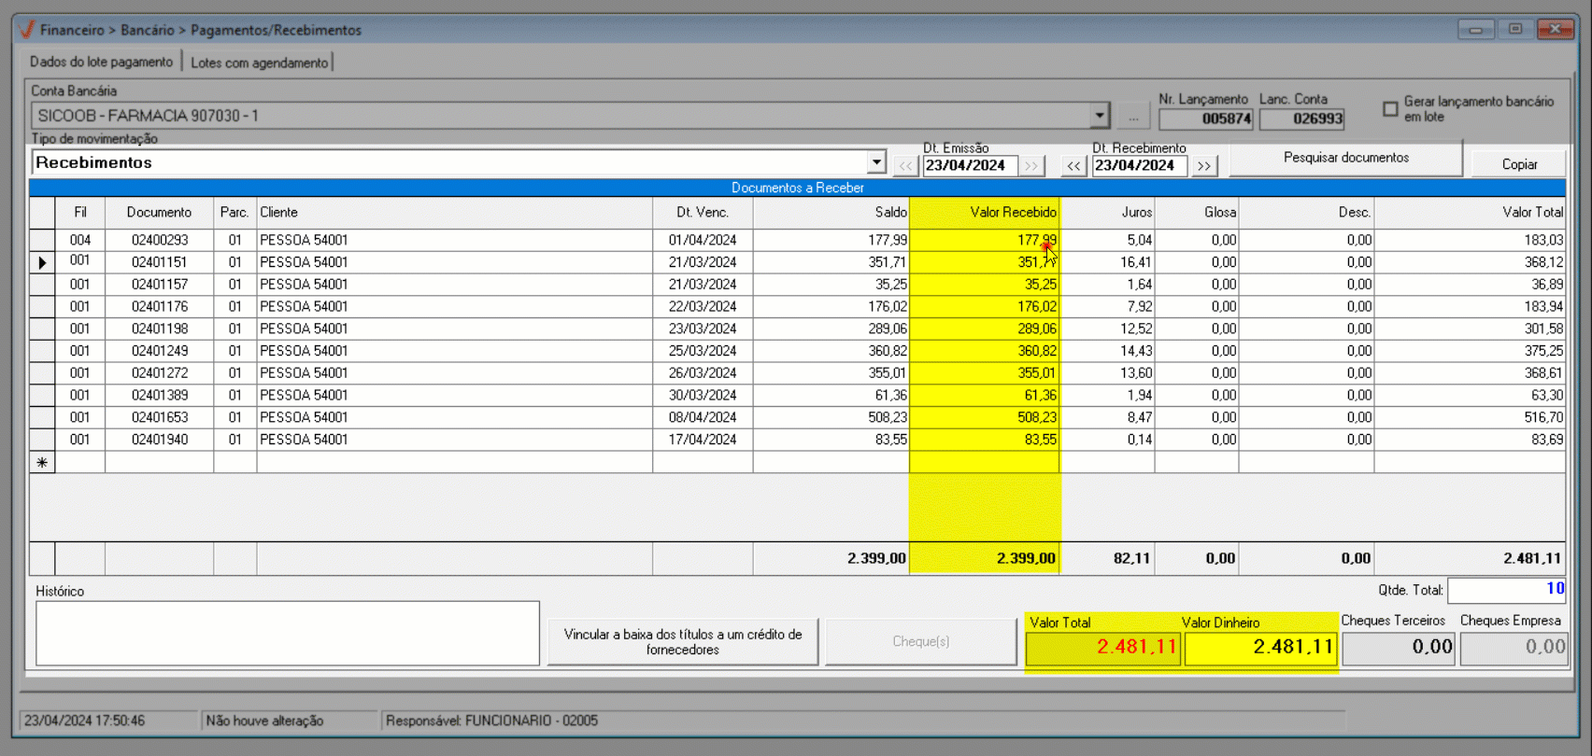Screen dimensions: 1592x756
Task: Click current row arrow indicator for document 02401151
Action: 42,263
